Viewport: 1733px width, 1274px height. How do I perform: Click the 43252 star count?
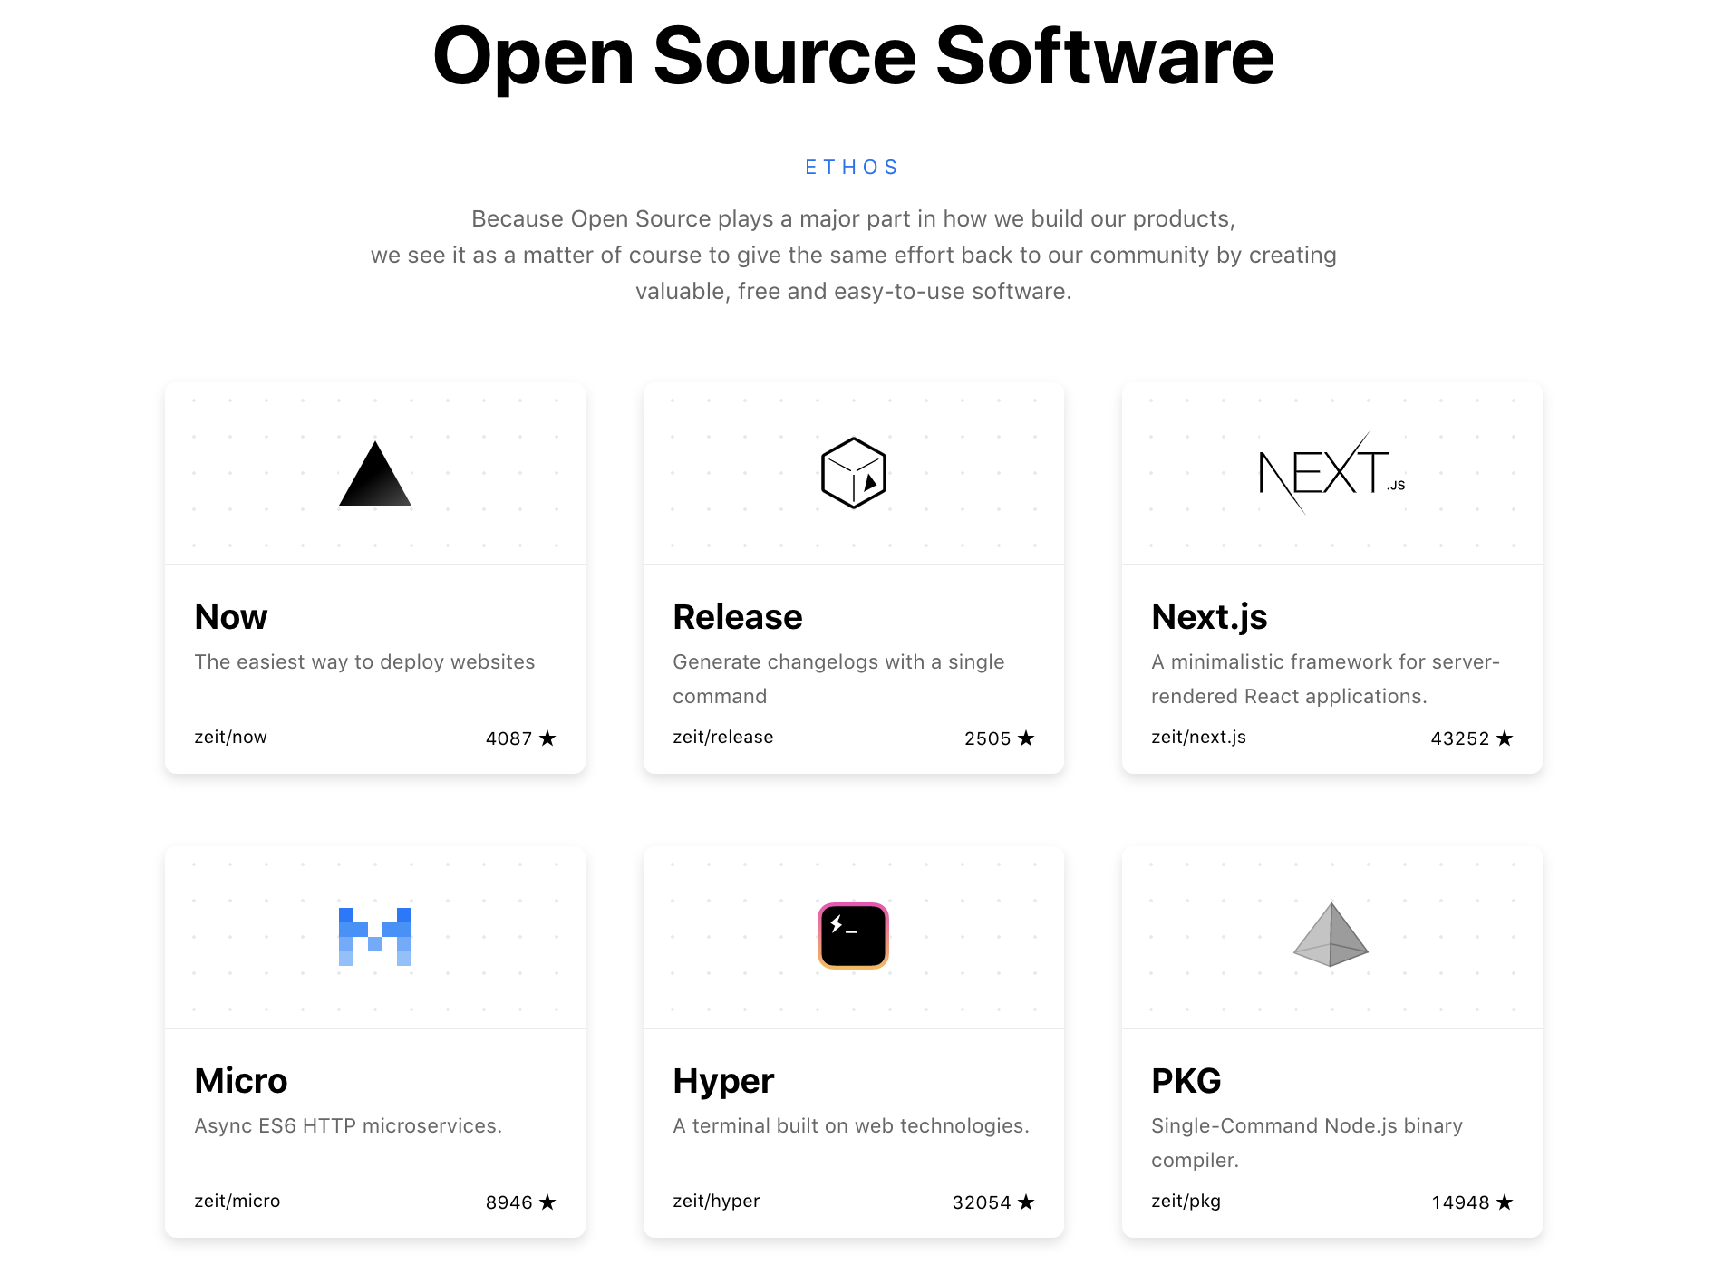1460,738
